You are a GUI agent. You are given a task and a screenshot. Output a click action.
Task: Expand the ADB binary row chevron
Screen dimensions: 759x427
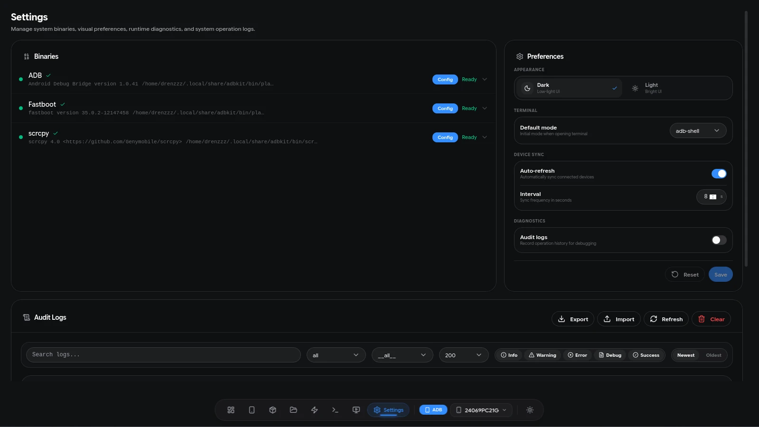pyautogui.click(x=485, y=79)
